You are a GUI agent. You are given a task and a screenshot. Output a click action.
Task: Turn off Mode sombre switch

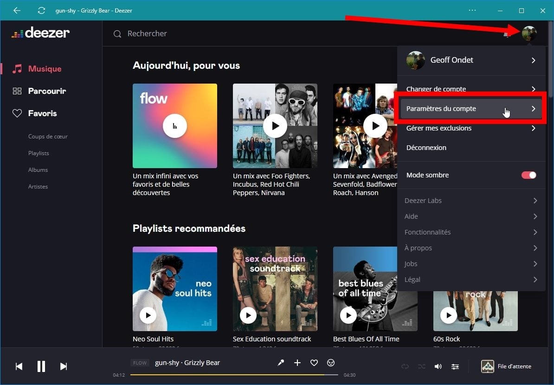click(529, 175)
